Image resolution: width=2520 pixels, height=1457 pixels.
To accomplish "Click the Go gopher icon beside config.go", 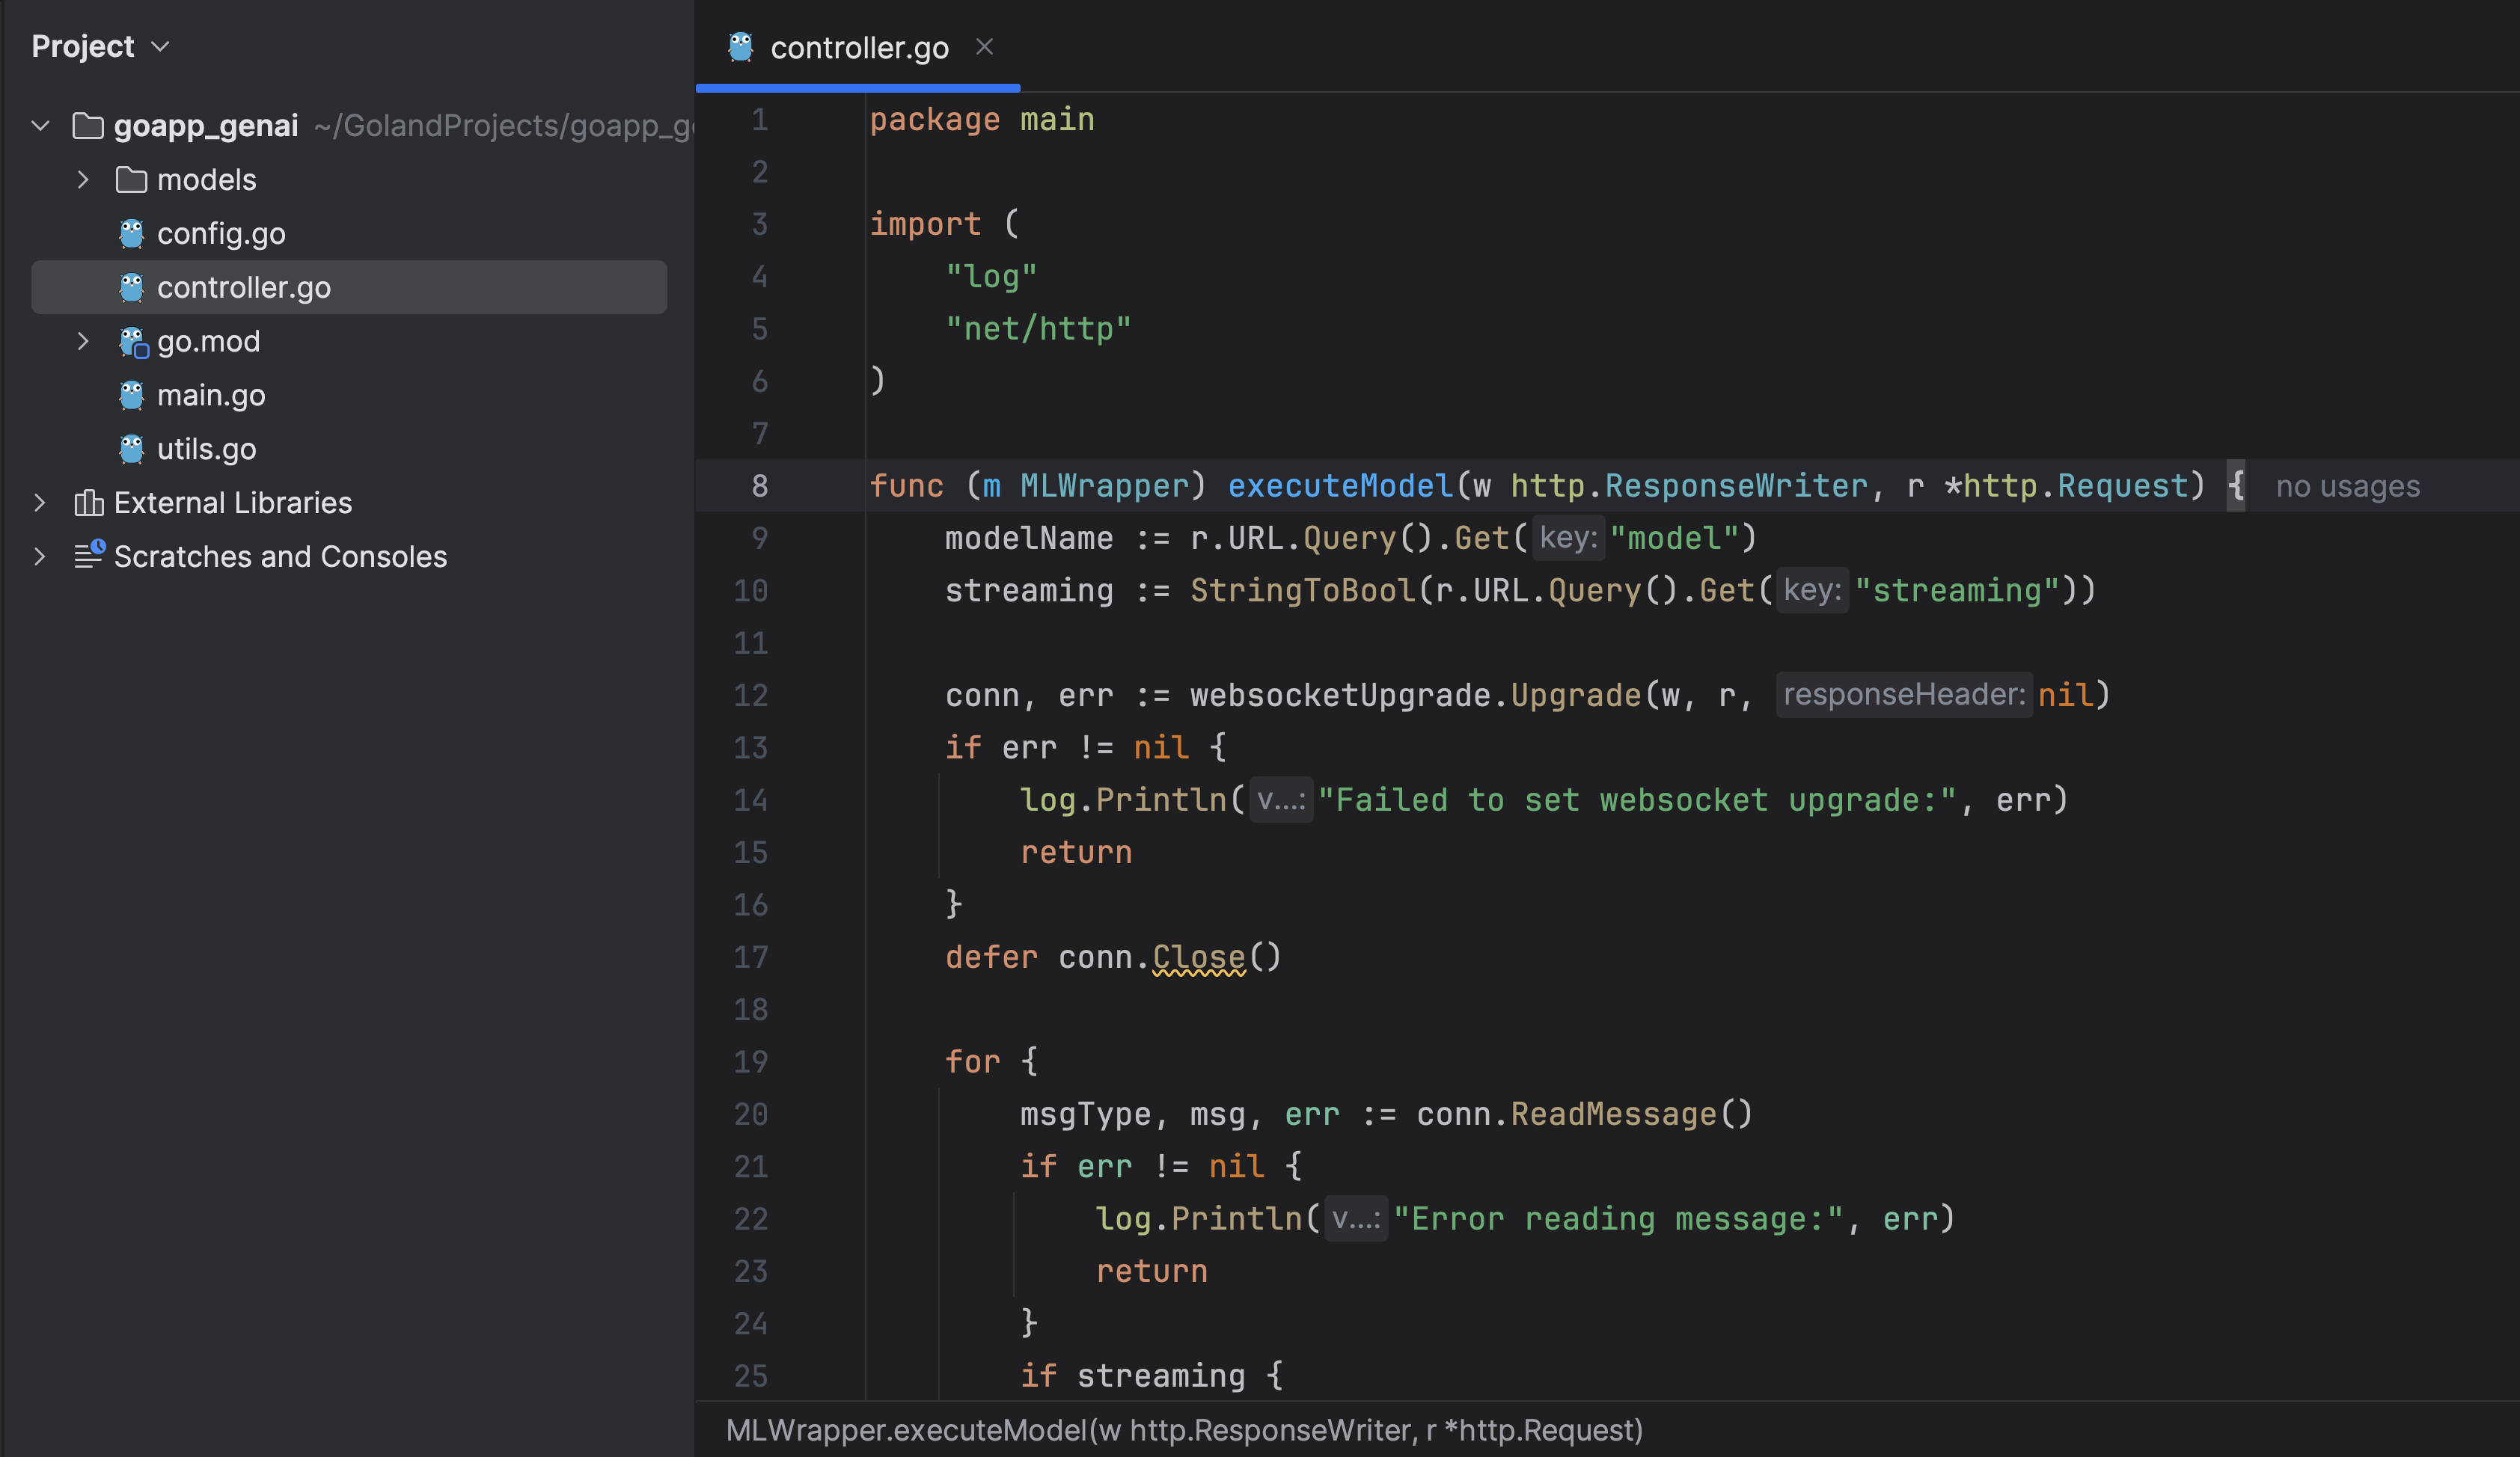I will click(131, 234).
